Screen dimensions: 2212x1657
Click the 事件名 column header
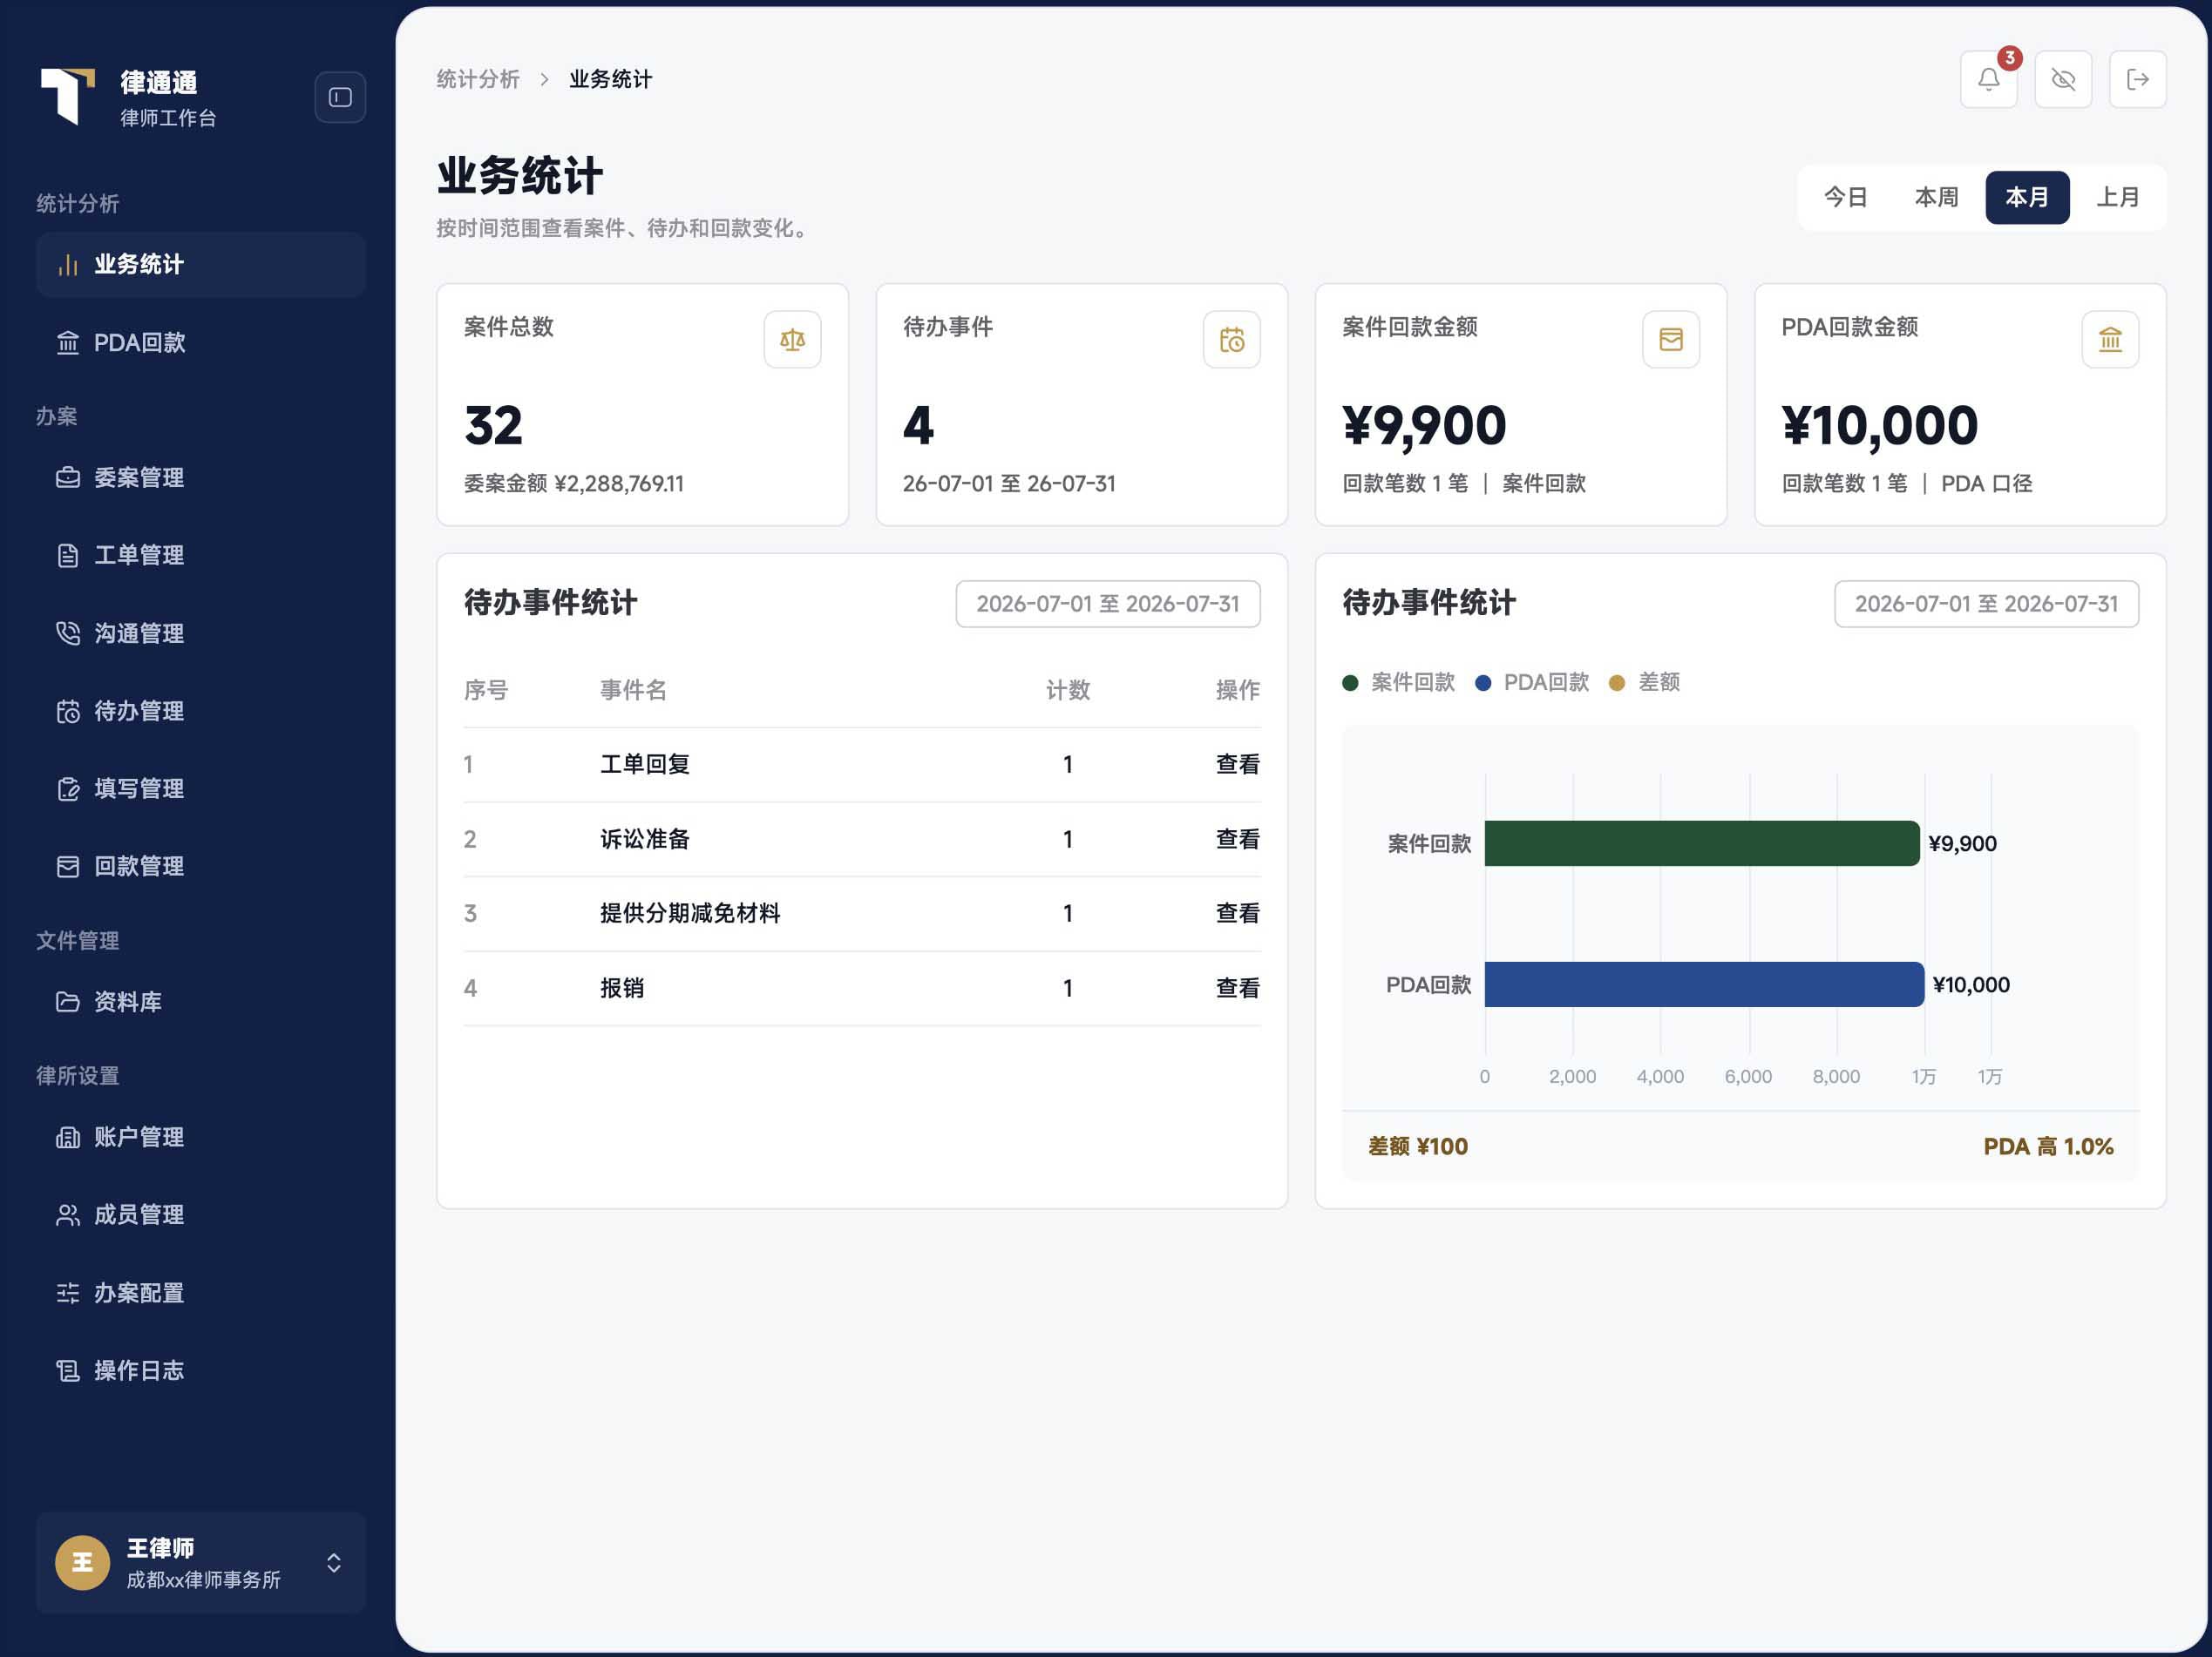(x=633, y=691)
